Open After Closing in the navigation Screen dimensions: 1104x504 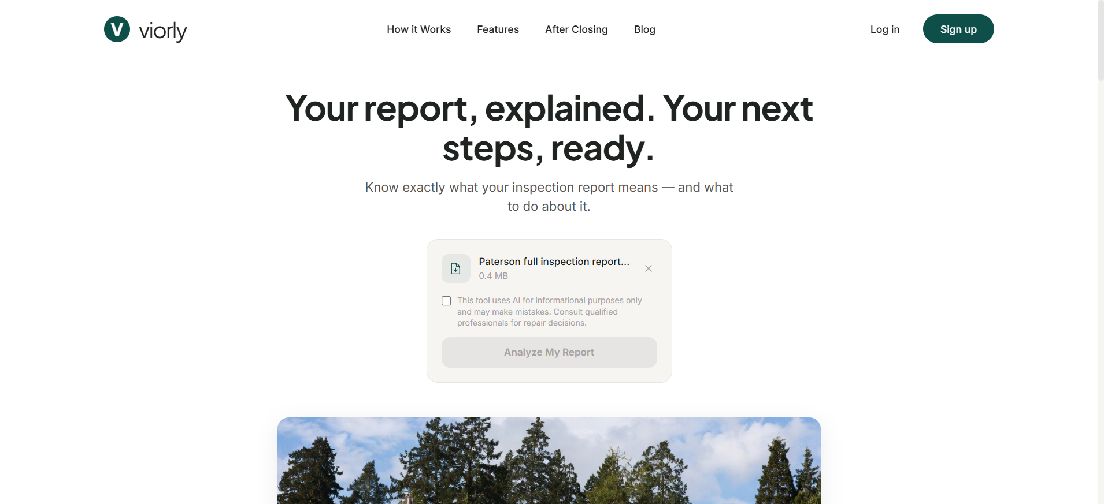tap(576, 29)
